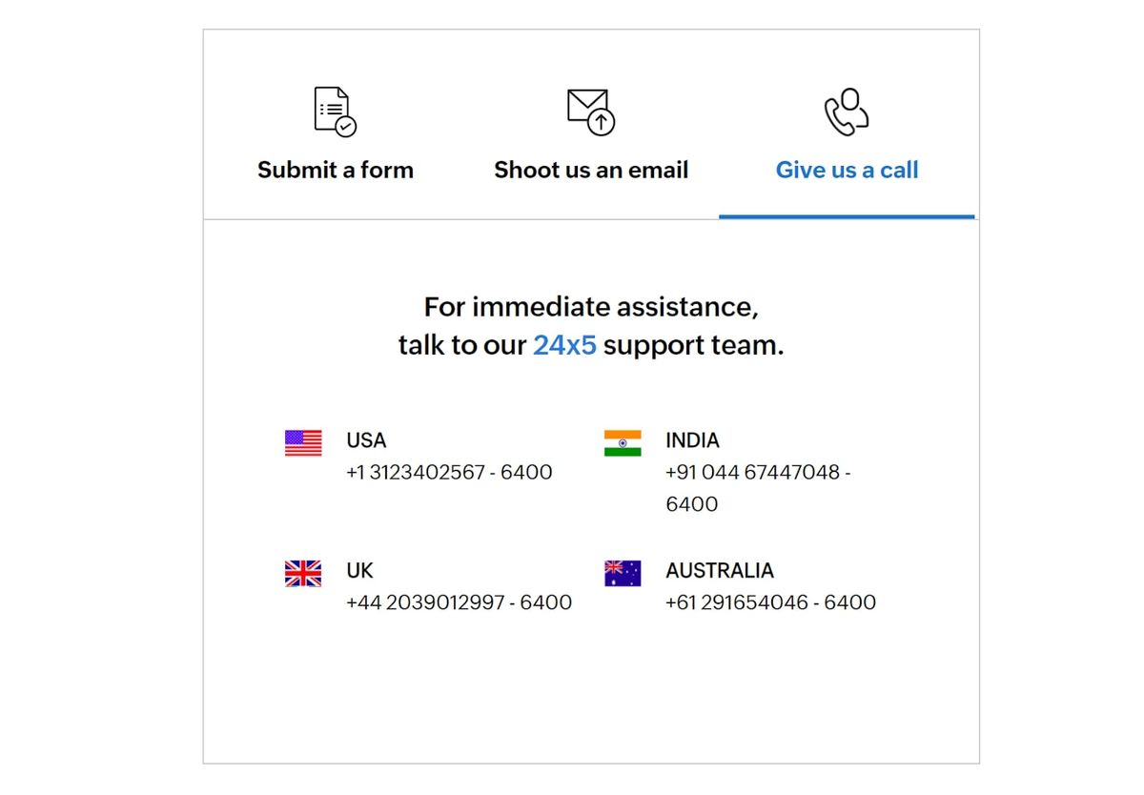Click the Australia number +61 291654046
This screenshot has width=1144, height=795.
click(770, 602)
